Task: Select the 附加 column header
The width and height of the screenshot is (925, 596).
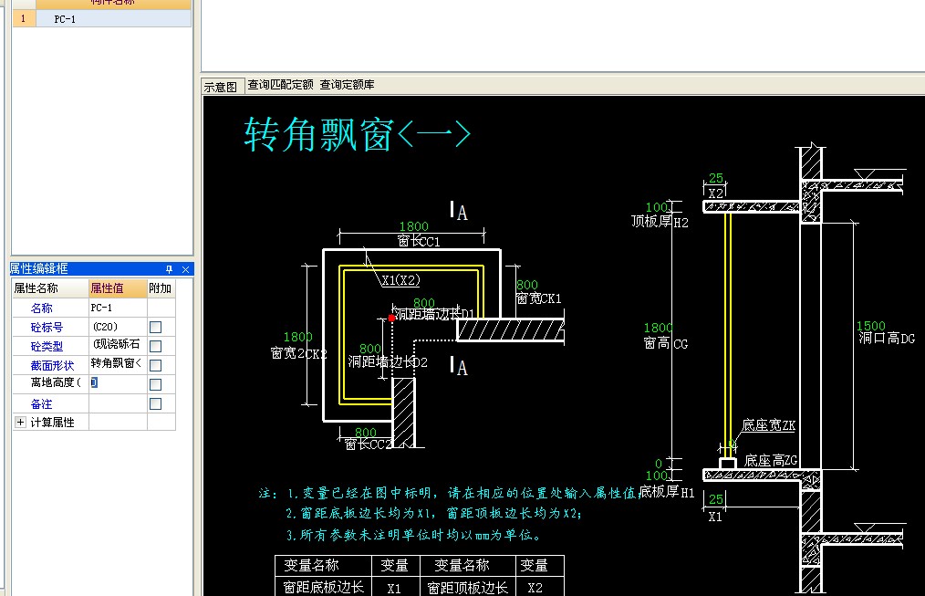Action: click(161, 288)
